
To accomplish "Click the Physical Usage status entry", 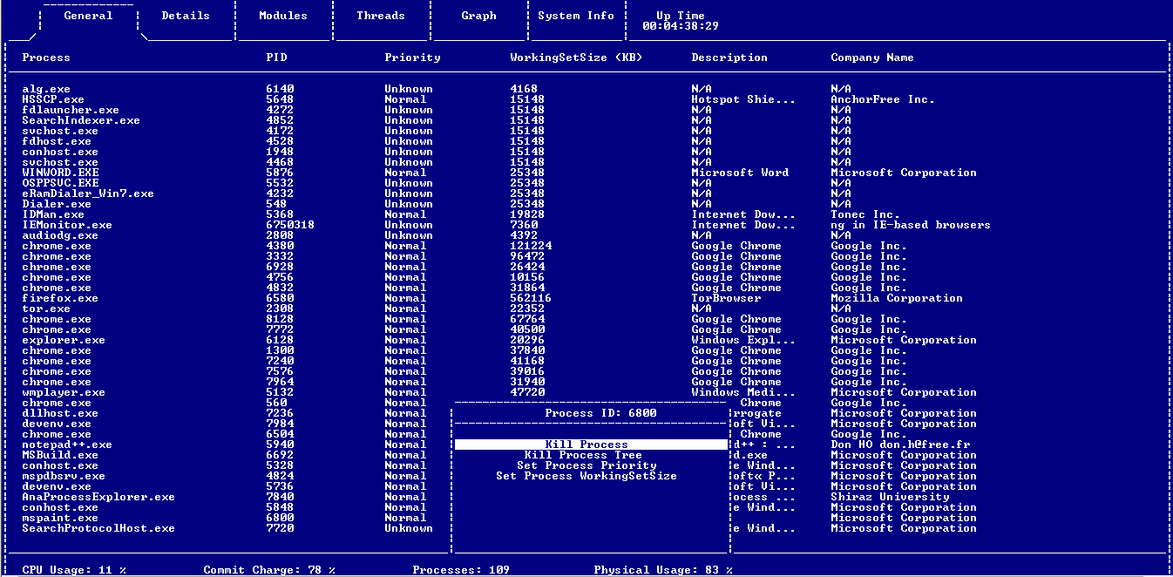I will click(663, 570).
